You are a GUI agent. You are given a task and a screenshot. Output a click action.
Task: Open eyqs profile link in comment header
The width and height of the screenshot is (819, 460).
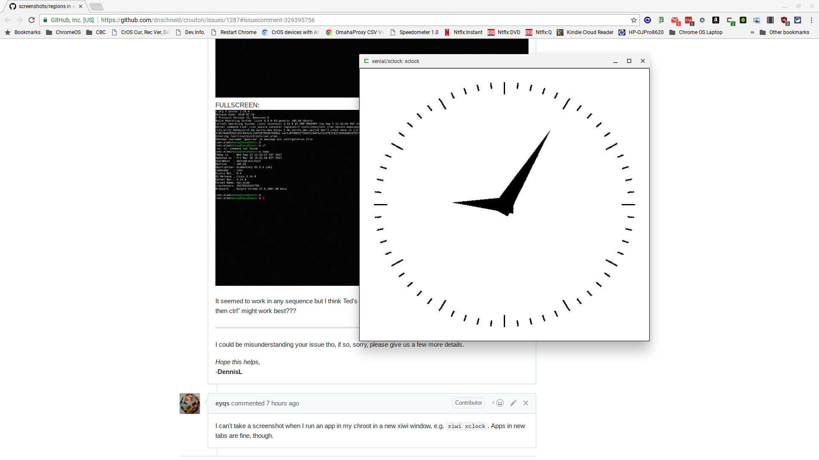222,403
